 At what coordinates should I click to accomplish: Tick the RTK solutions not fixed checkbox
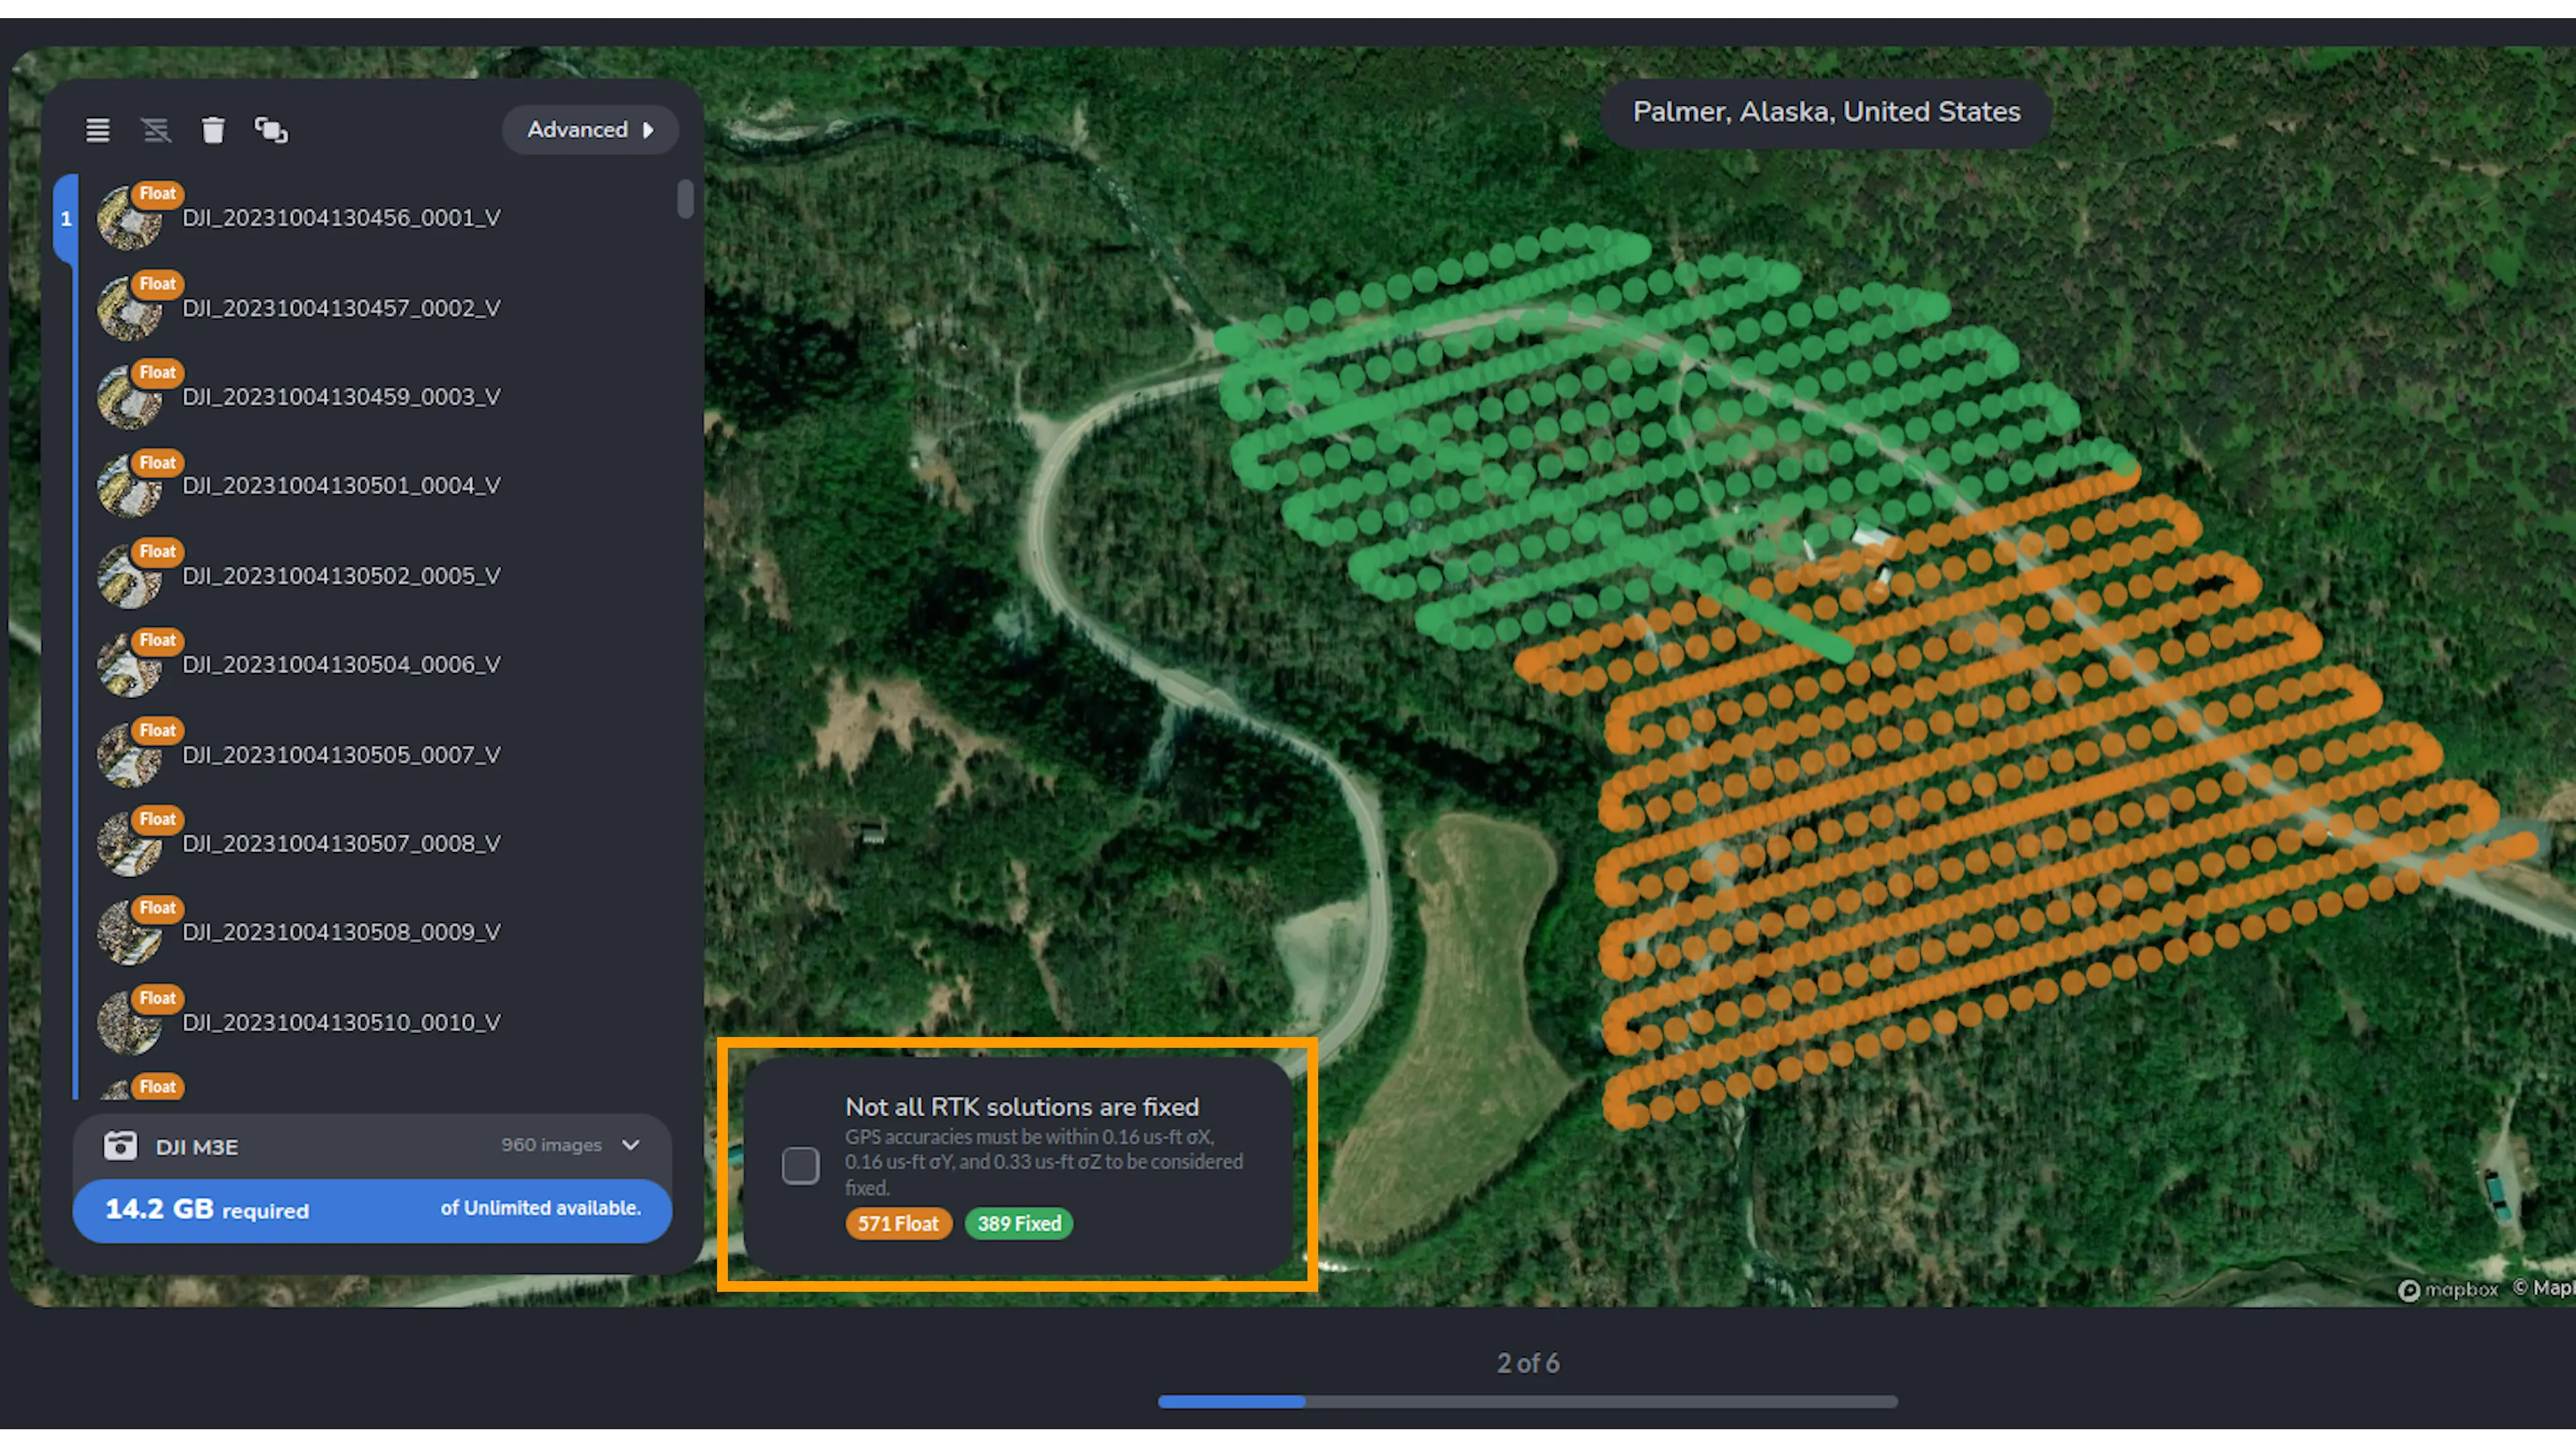800,1165
